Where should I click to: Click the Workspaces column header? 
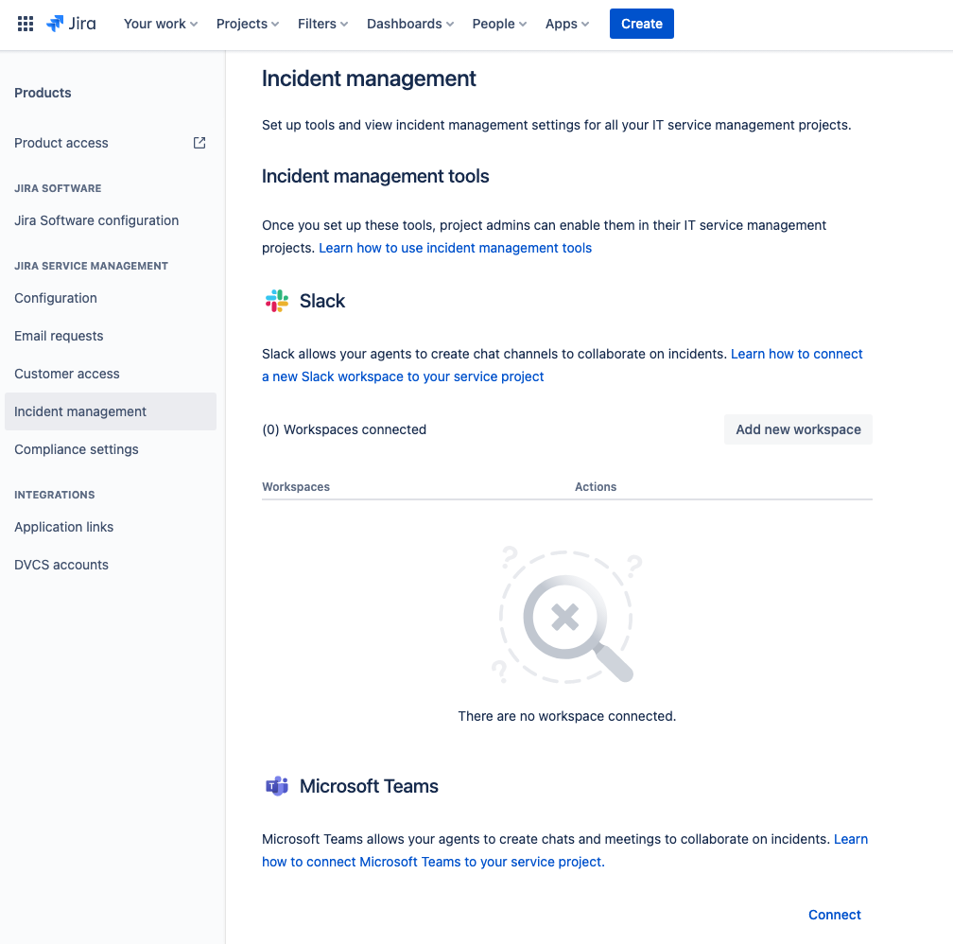[296, 486]
